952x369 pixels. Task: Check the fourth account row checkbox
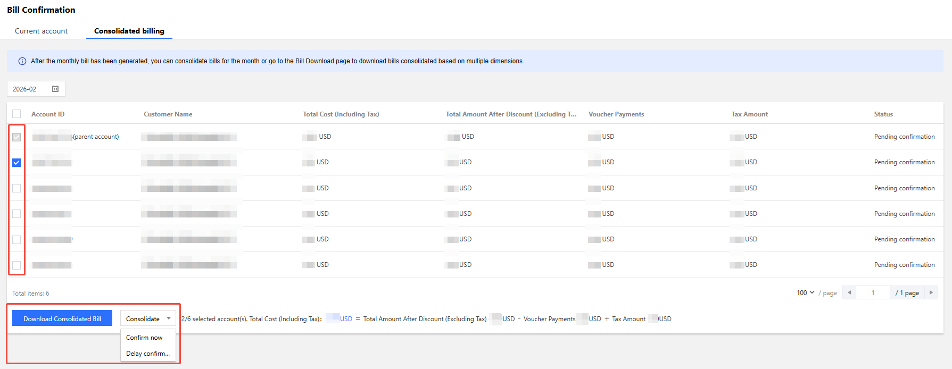(16, 214)
